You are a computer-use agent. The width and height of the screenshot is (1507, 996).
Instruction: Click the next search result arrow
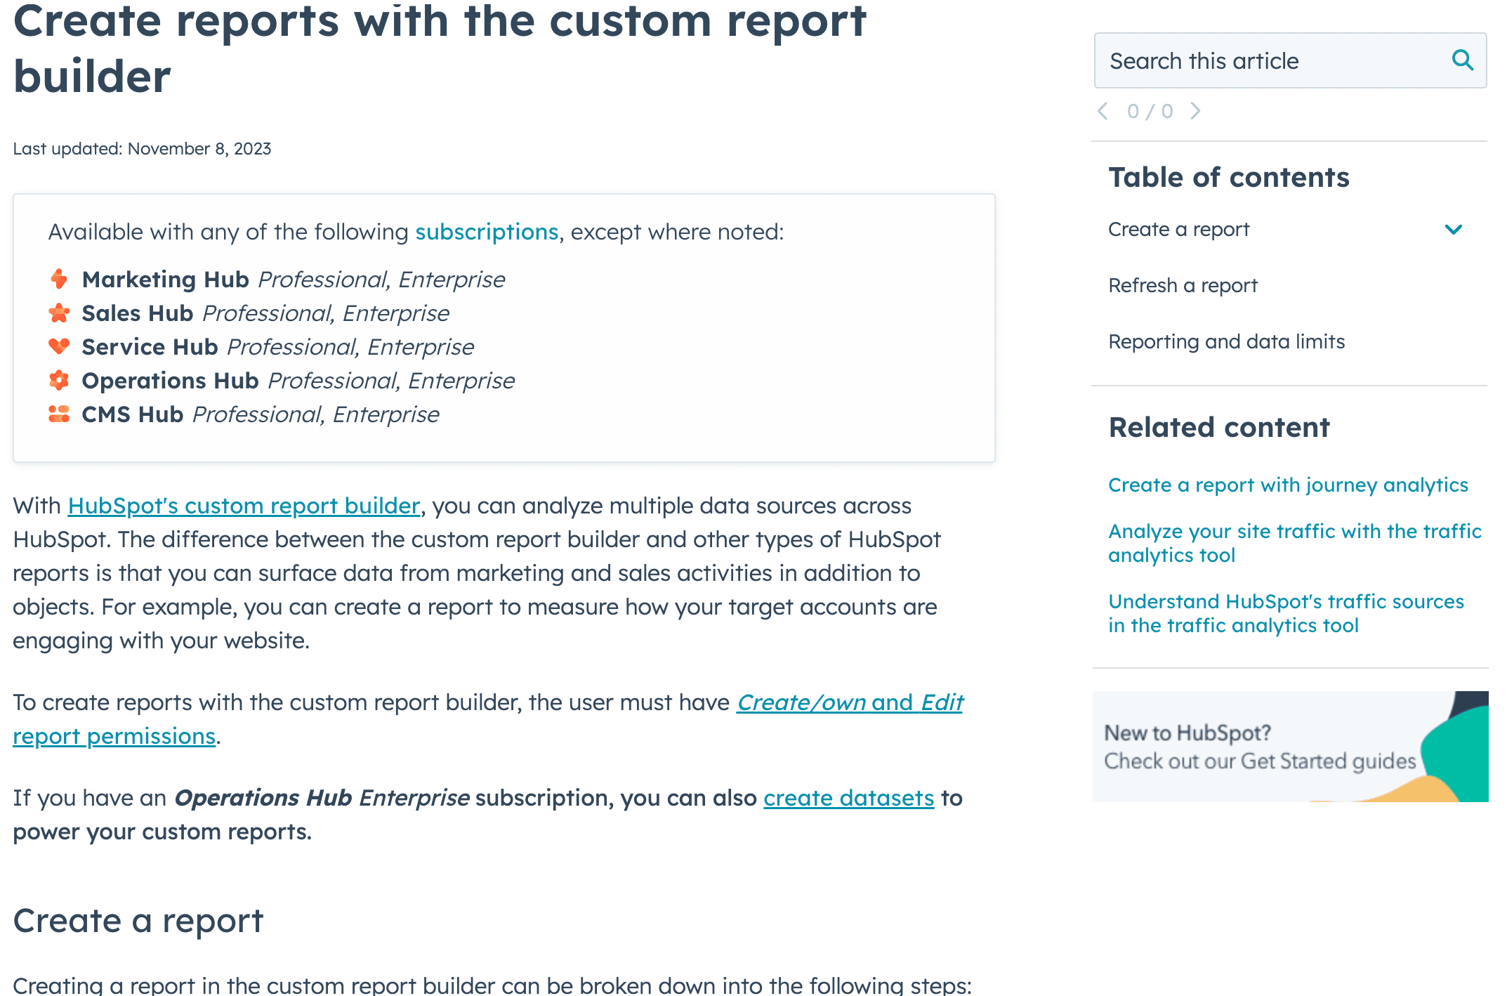pyautogui.click(x=1195, y=110)
